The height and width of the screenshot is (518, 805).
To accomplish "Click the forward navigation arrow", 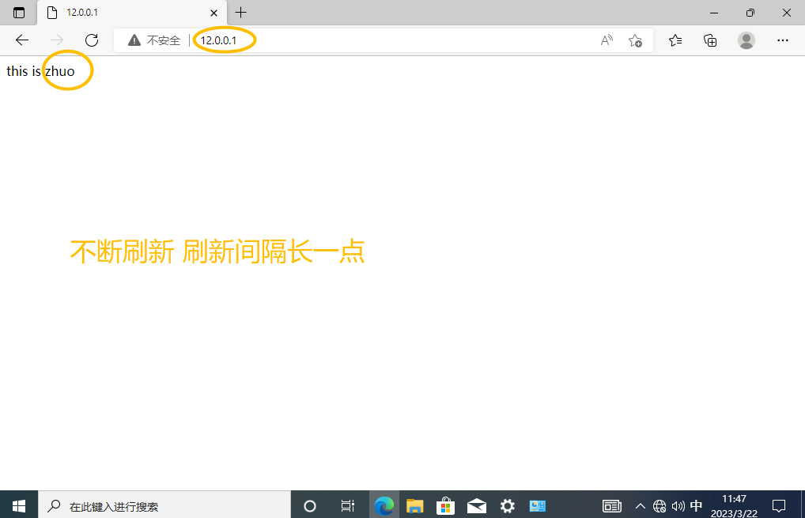I will point(56,40).
